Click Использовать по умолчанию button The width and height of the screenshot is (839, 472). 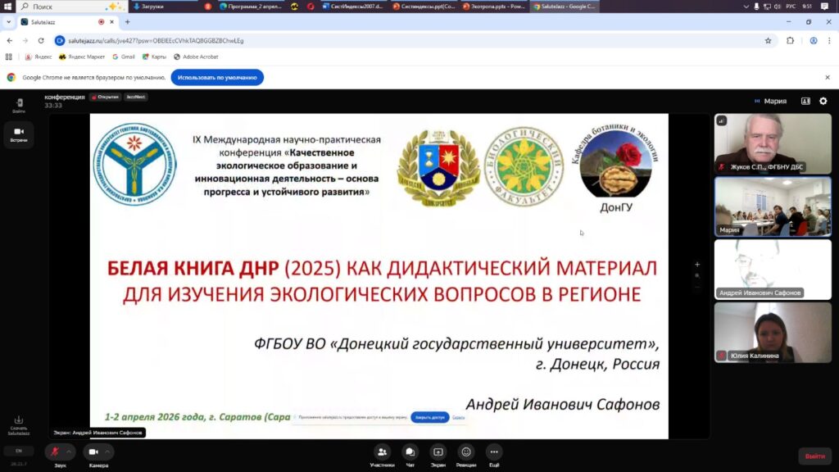217,77
